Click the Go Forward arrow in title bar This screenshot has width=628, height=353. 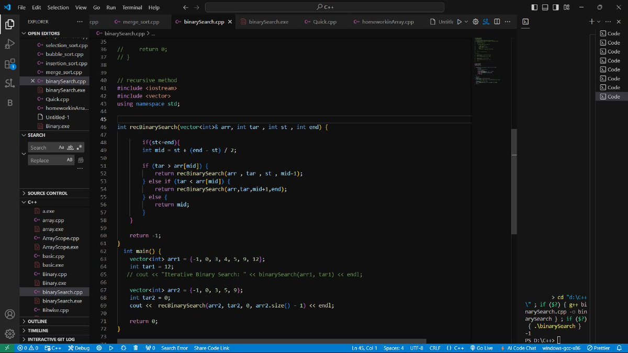(196, 7)
